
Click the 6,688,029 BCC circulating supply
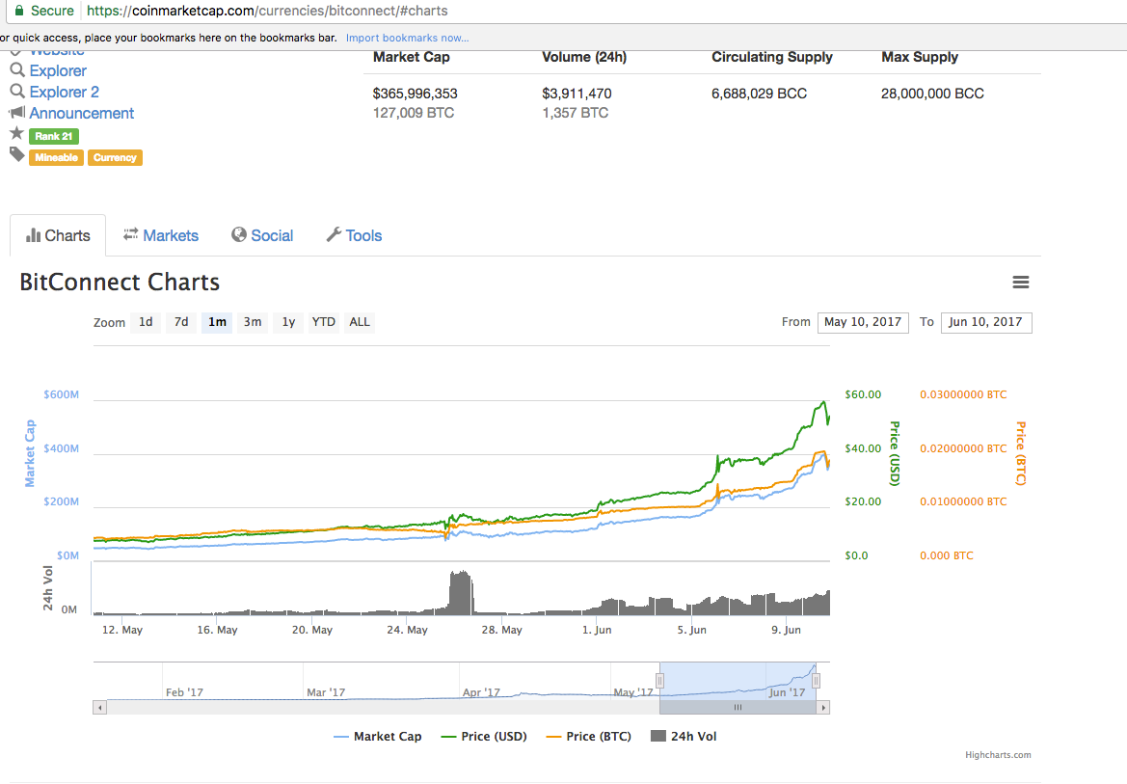pos(759,94)
